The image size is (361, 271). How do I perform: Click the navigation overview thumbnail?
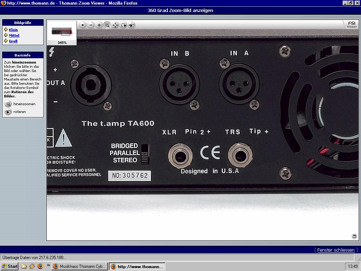coord(62,31)
